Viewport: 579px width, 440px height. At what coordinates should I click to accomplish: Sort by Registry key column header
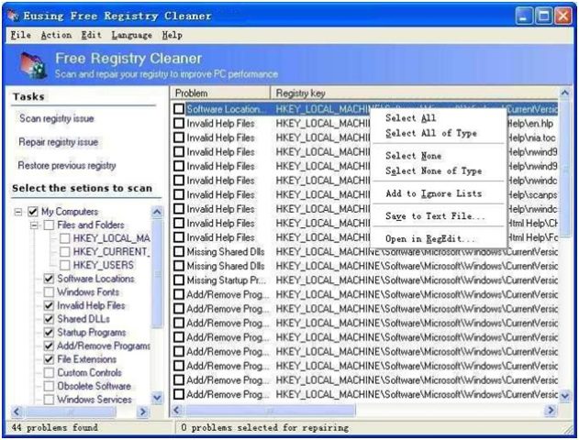click(x=415, y=93)
